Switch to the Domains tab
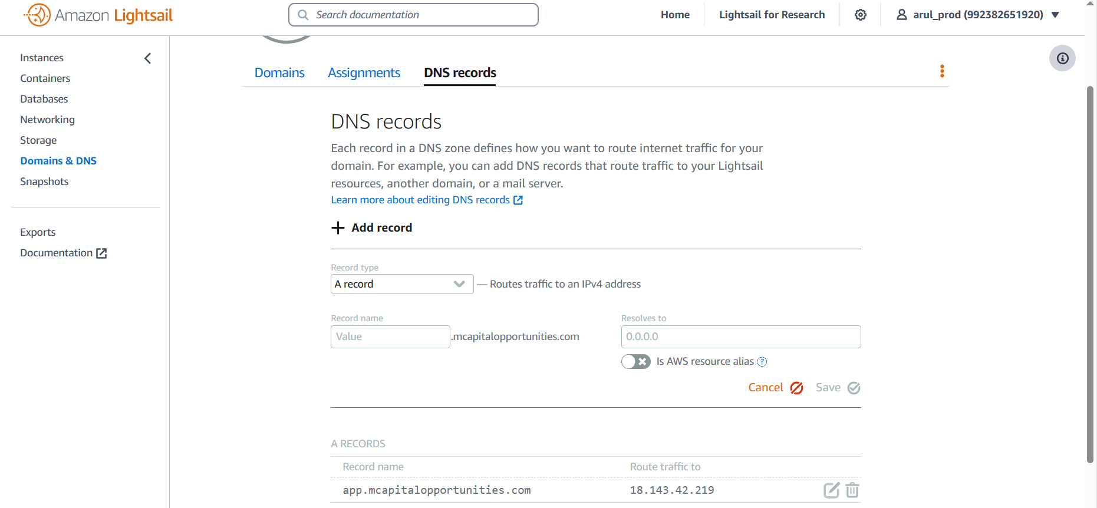Image resolution: width=1097 pixels, height=508 pixels. click(x=279, y=72)
